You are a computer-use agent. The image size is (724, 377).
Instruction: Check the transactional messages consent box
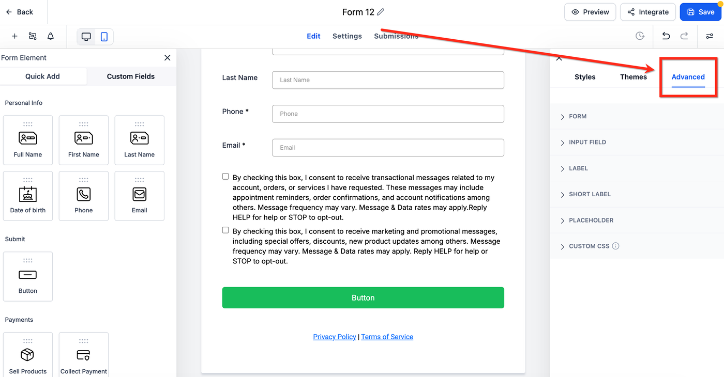pos(225,177)
